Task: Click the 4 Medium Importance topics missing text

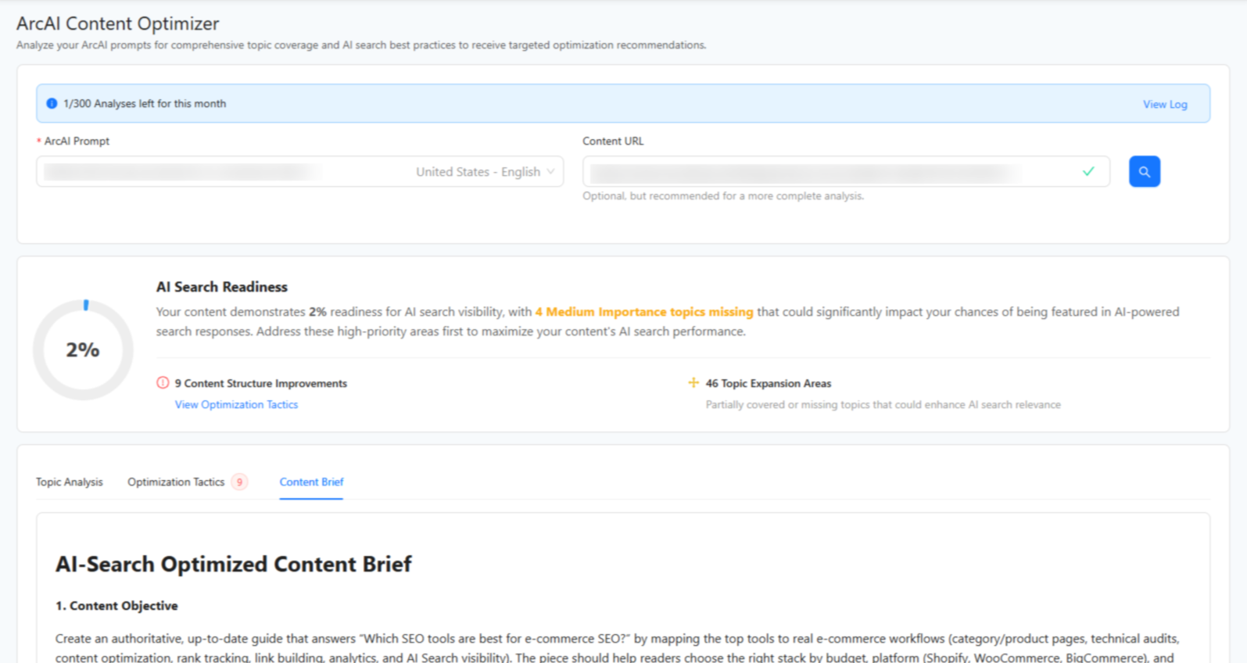Action: click(x=643, y=312)
